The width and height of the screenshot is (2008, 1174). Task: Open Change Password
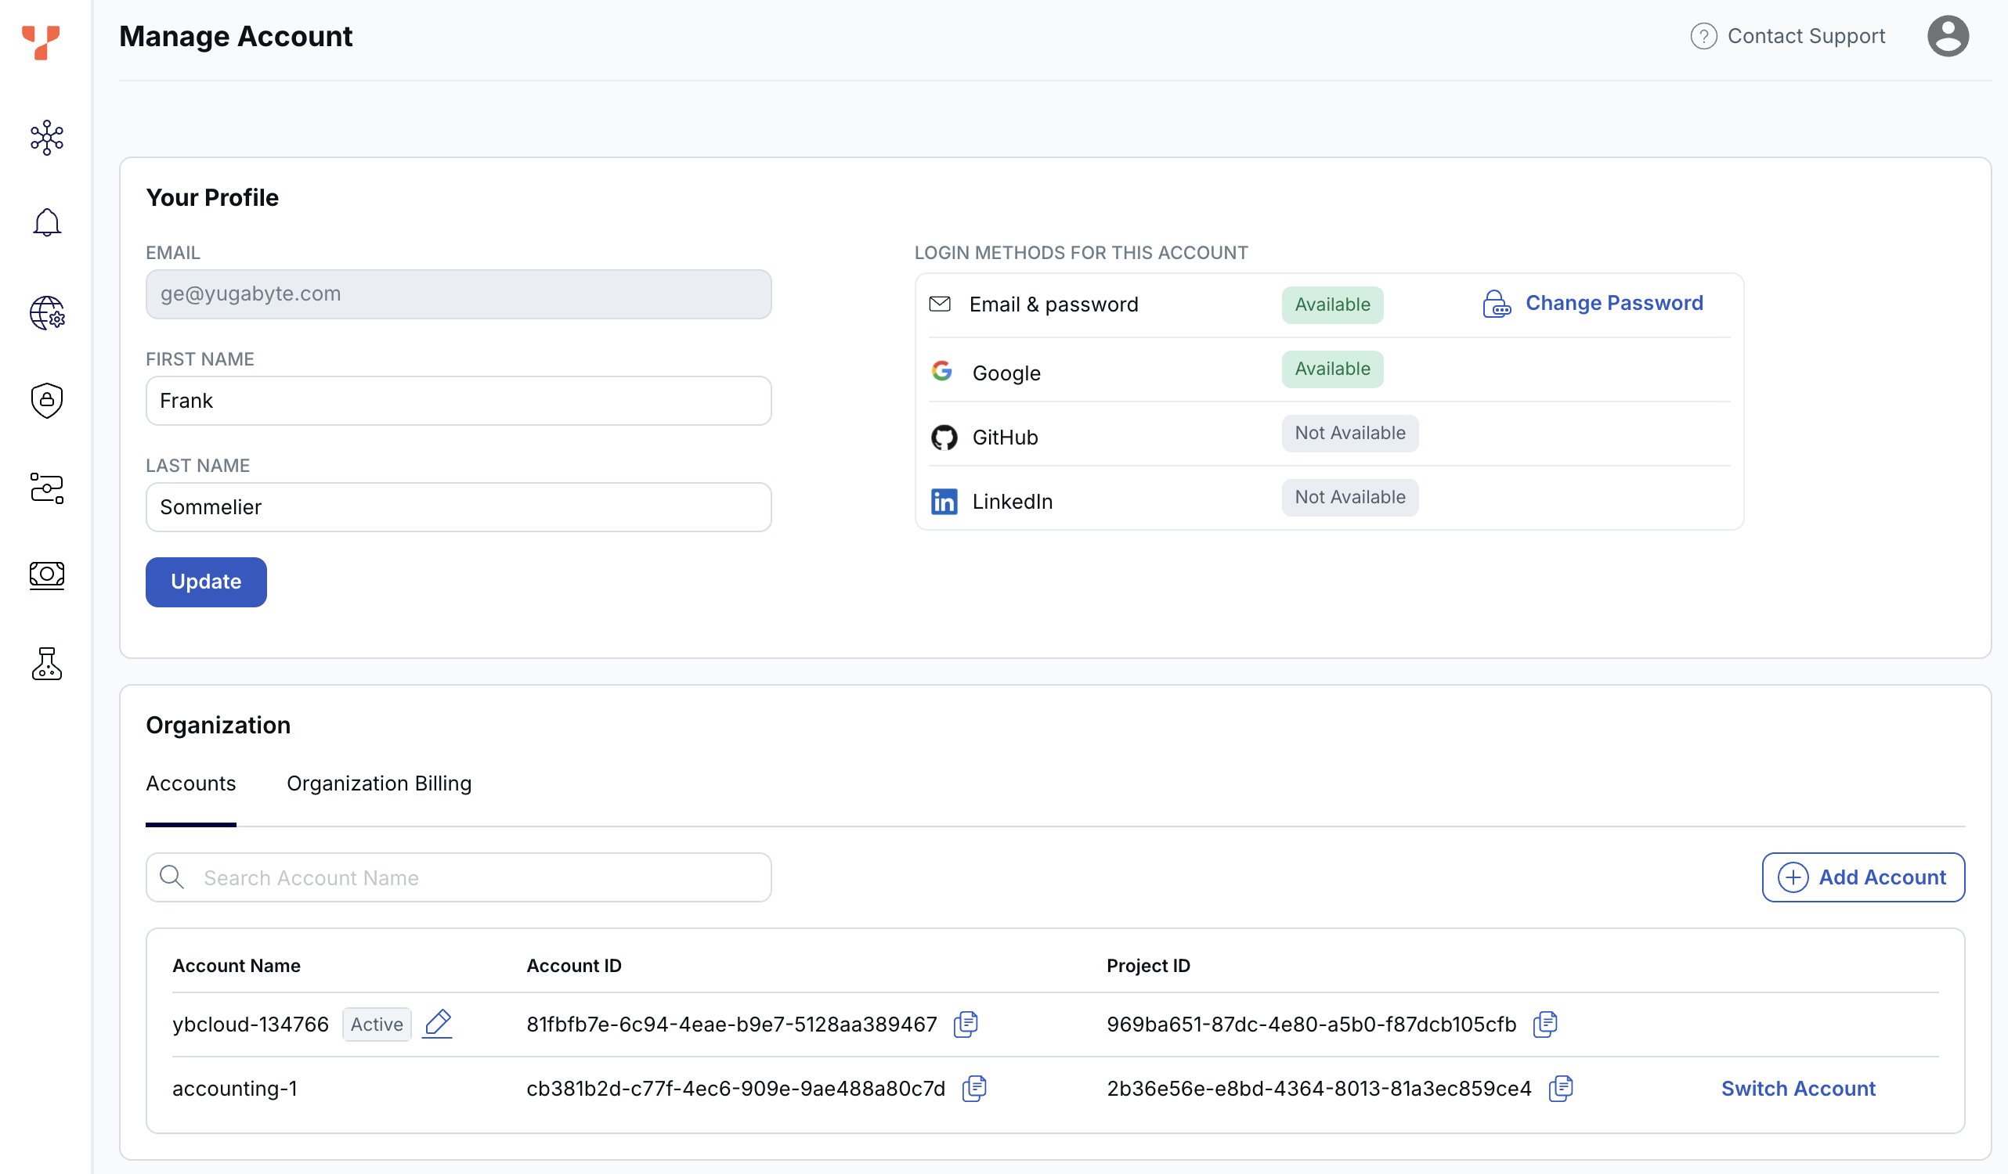tap(1613, 303)
